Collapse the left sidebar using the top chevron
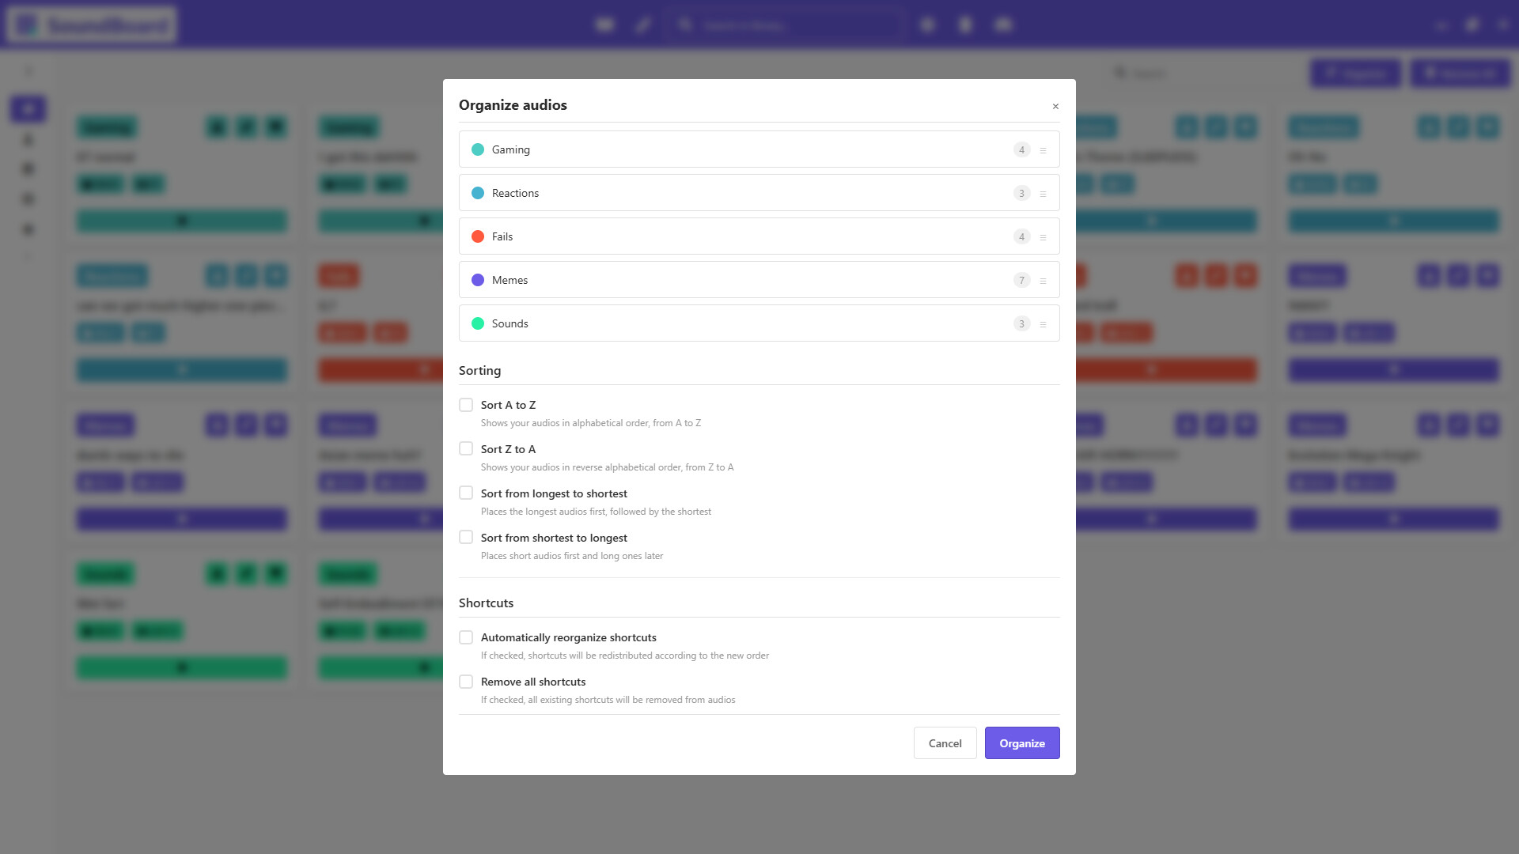 pyautogui.click(x=28, y=71)
